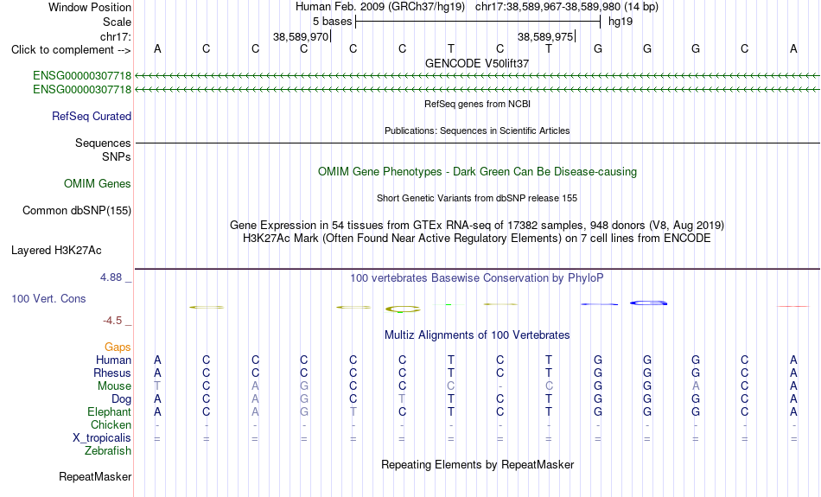This screenshot has height=497, width=821.
Task: Click the Window Position track label
Action: click(90, 7)
